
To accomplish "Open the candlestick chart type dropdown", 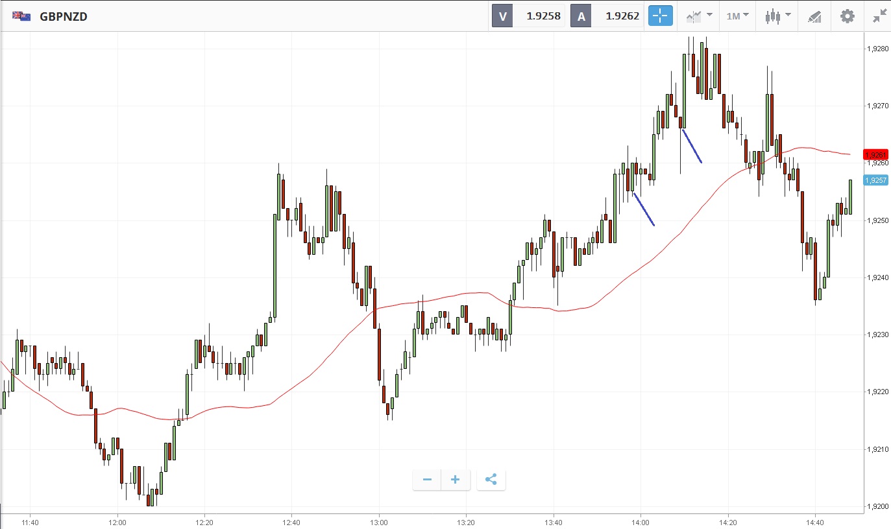I will tap(777, 16).
